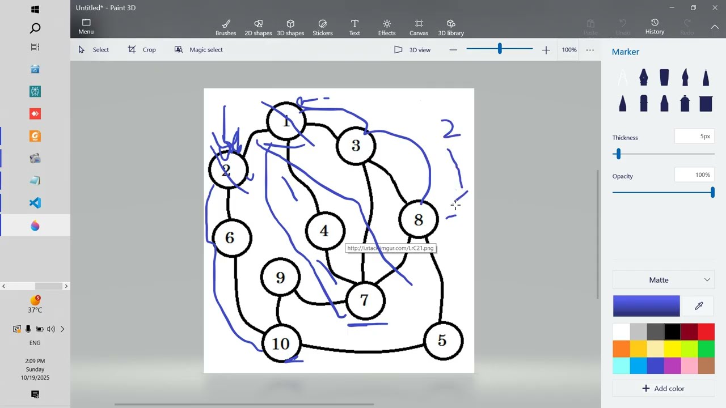Open Task View on the taskbar

[x=35, y=47]
